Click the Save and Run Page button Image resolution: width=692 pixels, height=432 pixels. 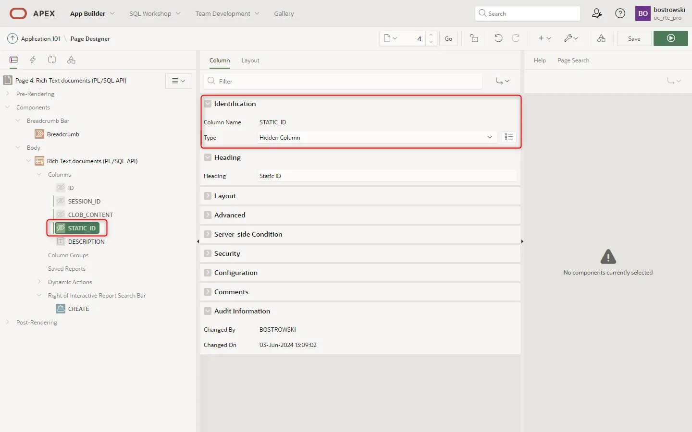pos(670,38)
